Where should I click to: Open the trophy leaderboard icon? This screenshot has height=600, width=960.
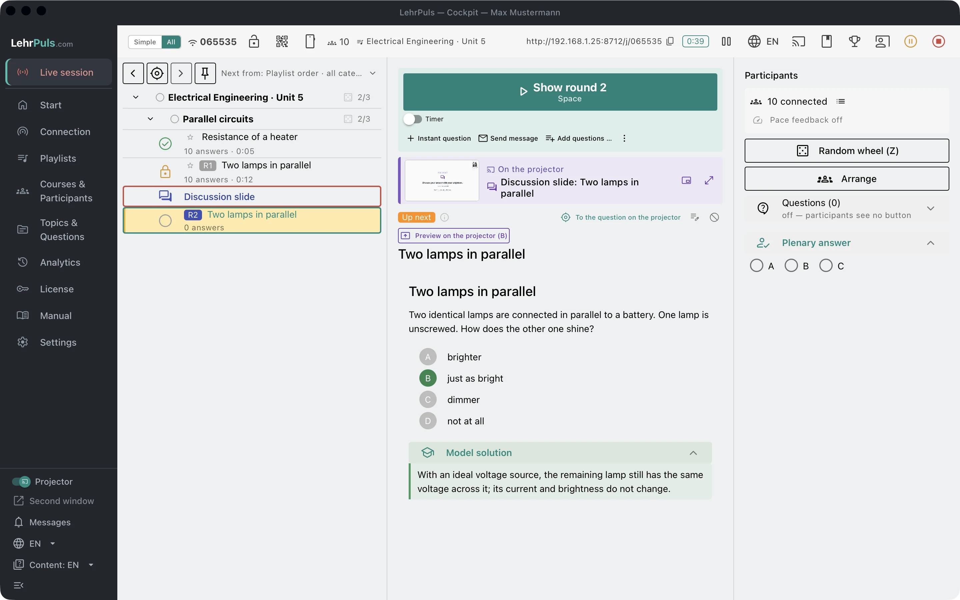pyautogui.click(x=854, y=41)
